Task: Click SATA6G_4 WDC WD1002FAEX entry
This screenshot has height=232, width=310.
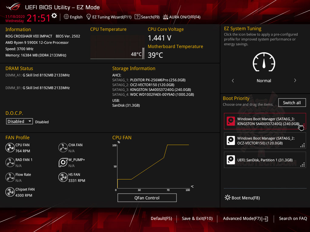Action: 153,95
